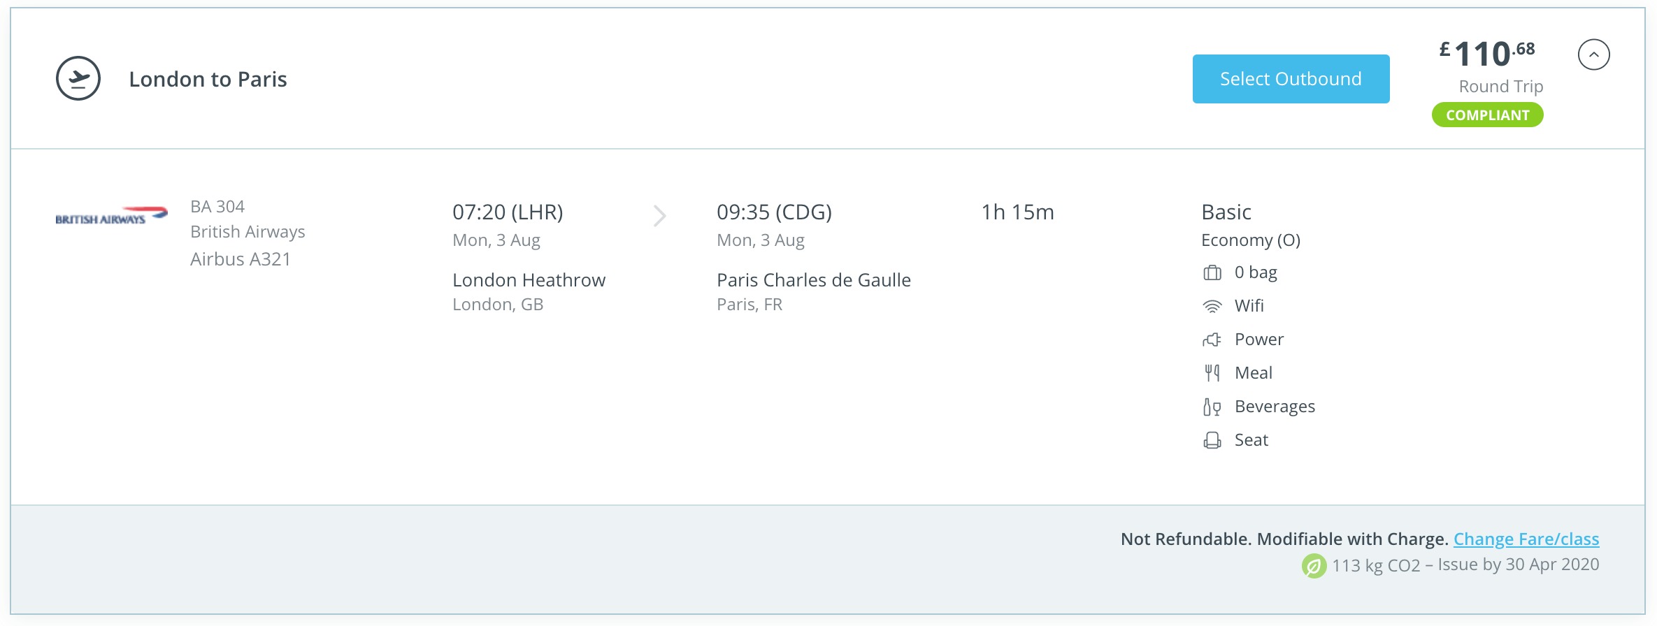1657x626 pixels.
Task: Click the Seat selection amenity icon
Action: tap(1211, 439)
